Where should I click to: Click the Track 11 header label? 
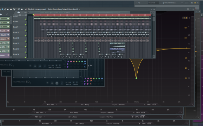(x=16, y=38)
